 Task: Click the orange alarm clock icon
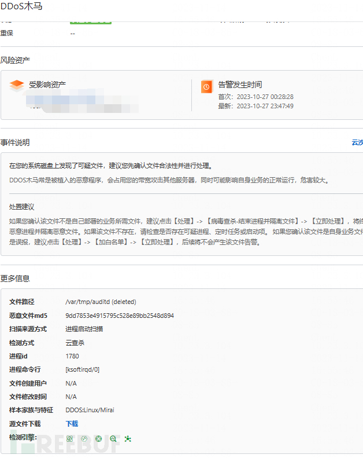tap(206, 87)
